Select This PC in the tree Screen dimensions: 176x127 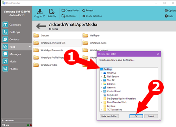pyautogui.click(x=109, y=80)
